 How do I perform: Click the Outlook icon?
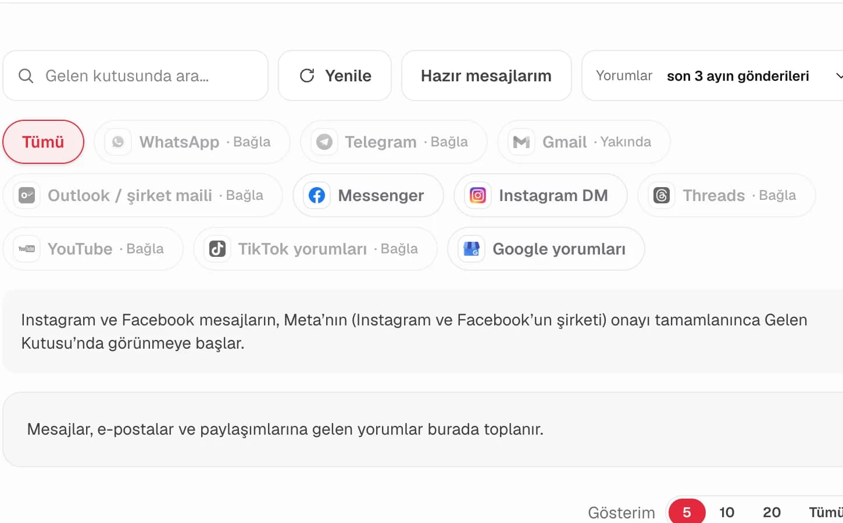[x=27, y=195]
